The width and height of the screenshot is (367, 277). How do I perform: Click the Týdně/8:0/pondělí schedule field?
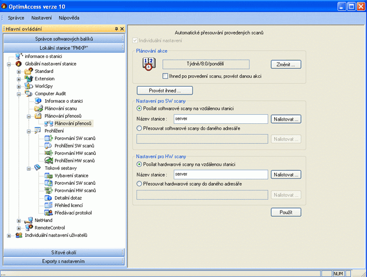coord(206,64)
